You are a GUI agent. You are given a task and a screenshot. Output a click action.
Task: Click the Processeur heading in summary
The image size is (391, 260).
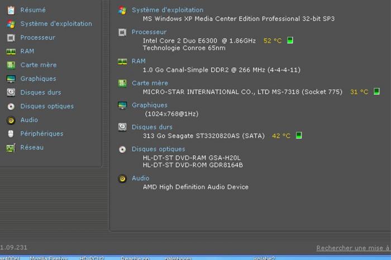[x=149, y=32]
